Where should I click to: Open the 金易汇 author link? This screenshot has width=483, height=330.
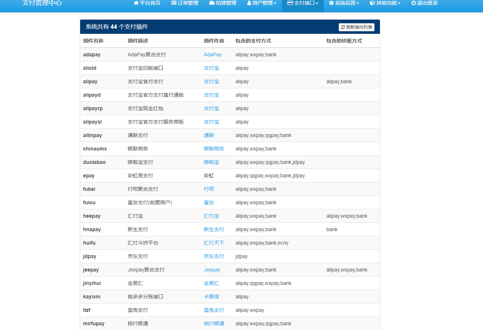[x=211, y=283]
